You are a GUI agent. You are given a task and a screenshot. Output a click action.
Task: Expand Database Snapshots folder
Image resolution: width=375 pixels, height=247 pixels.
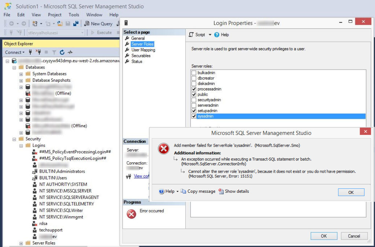point(21,81)
